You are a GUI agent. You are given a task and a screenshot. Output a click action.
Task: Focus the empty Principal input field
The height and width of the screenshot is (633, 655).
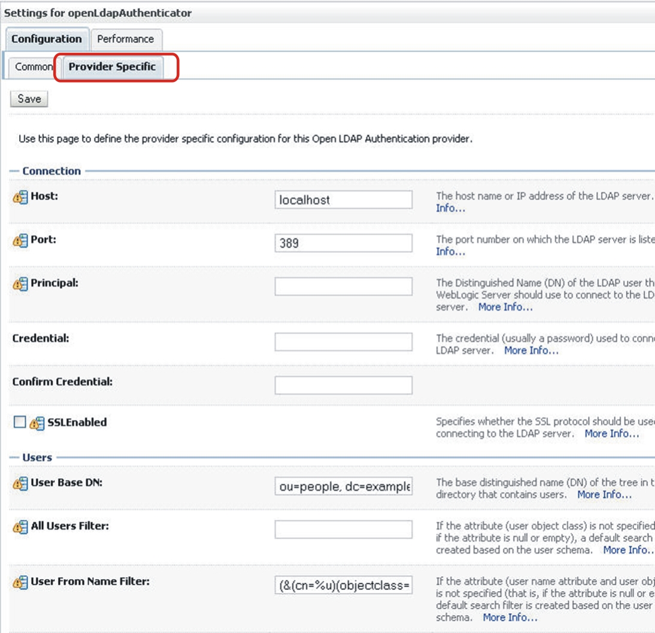click(x=344, y=287)
